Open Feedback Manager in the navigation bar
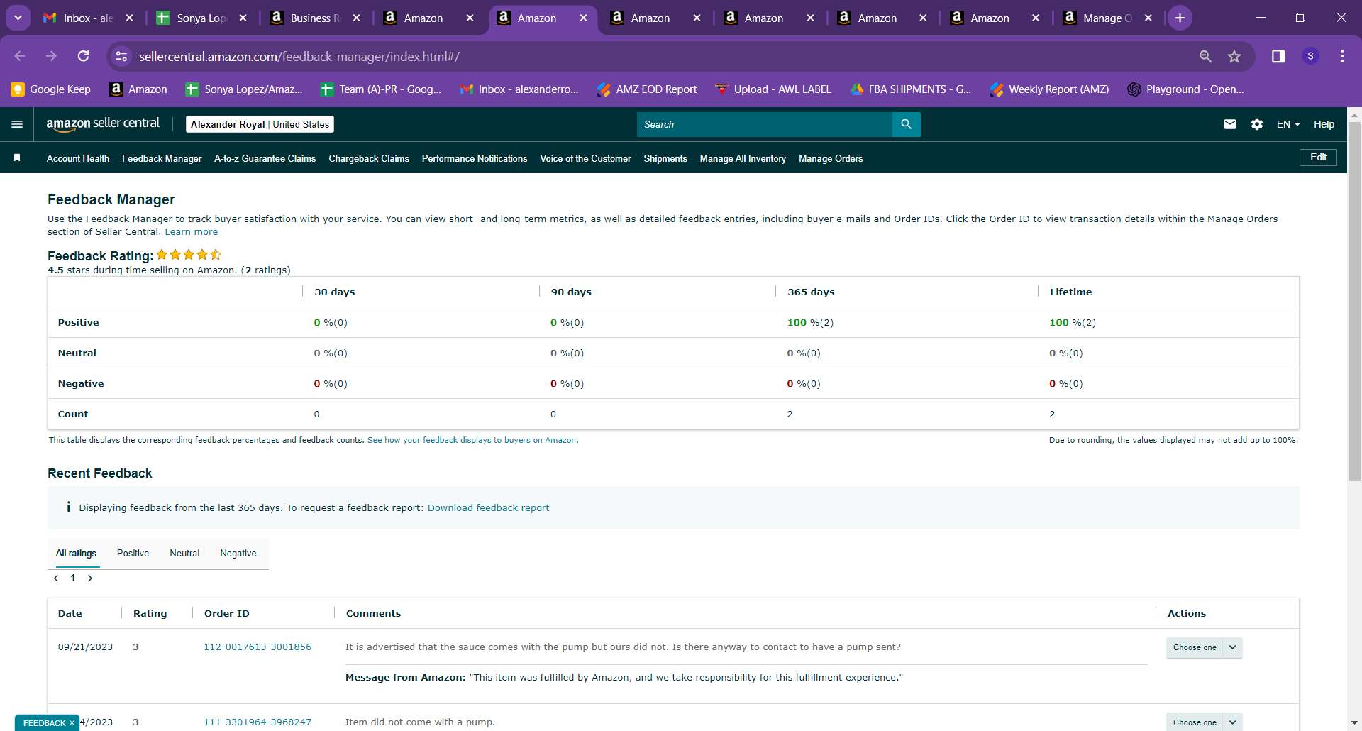The height and width of the screenshot is (731, 1362). pyautogui.click(x=162, y=158)
